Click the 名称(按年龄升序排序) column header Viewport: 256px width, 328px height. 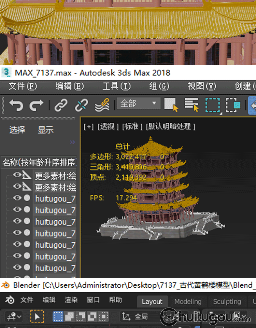[39, 162]
